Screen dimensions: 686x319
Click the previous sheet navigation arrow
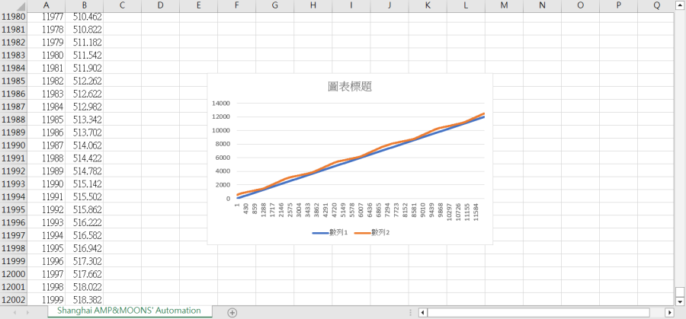(14, 312)
